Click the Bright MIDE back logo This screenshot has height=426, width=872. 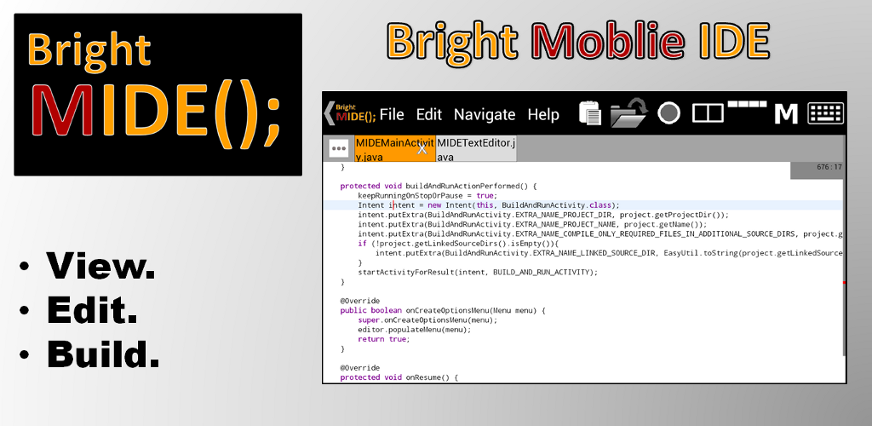coord(350,113)
